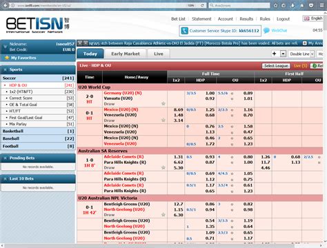Open WebChat speech bubble icon
The image size is (327, 248).
tap(266, 30)
